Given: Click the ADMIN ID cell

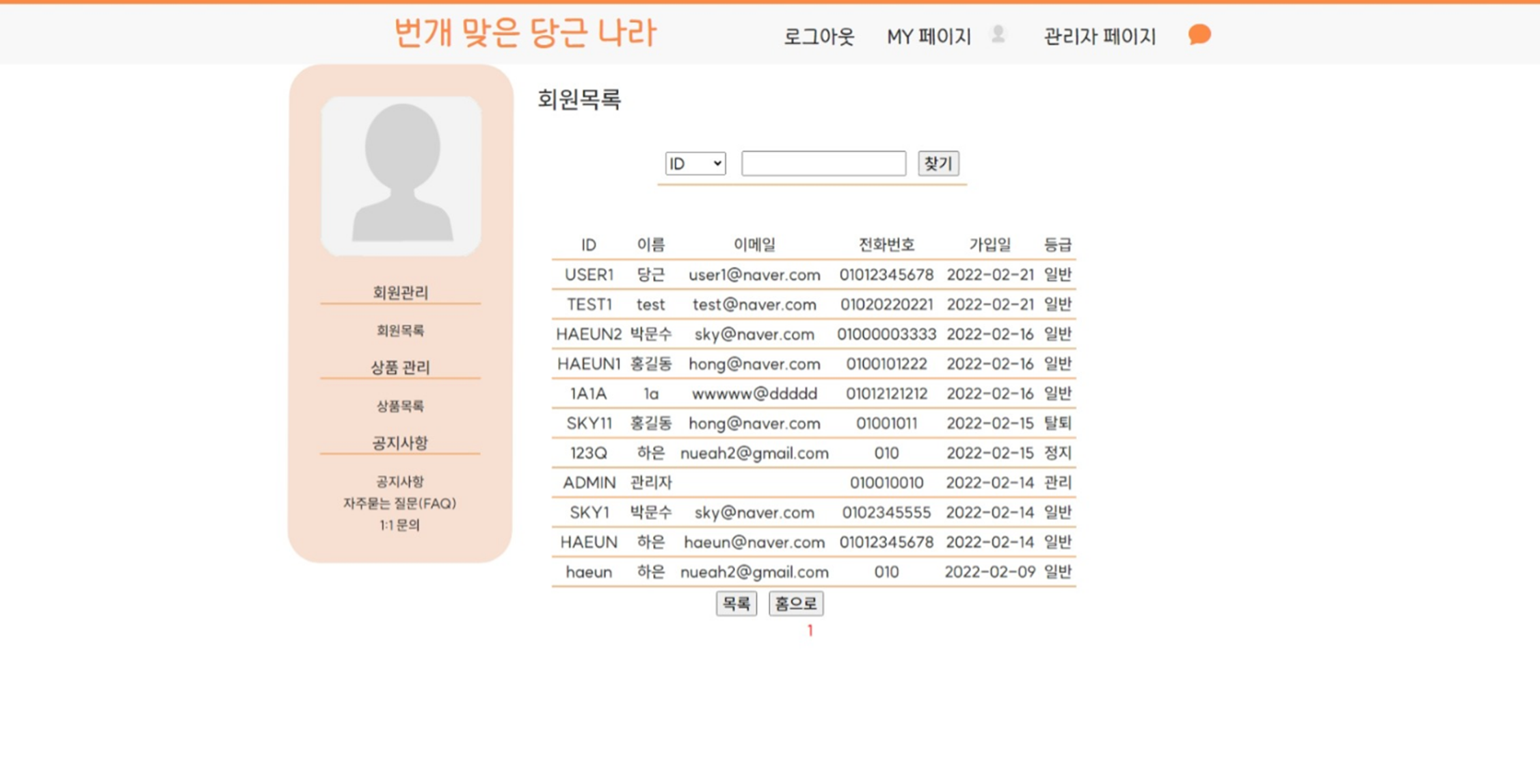Looking at the screenshot, I should [x=589, y=483].
